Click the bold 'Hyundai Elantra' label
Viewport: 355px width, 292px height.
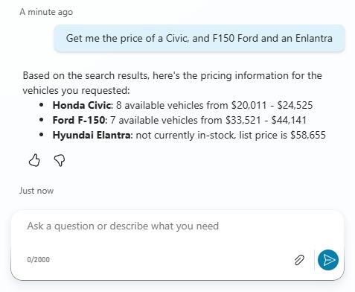click(x=92, y=135)
